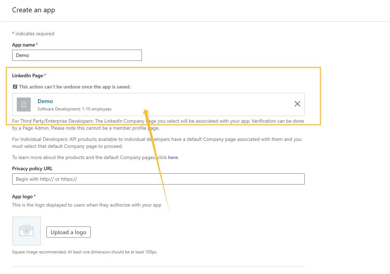Click the App name label
390x274 pixels.
click(x=24, y=45)
